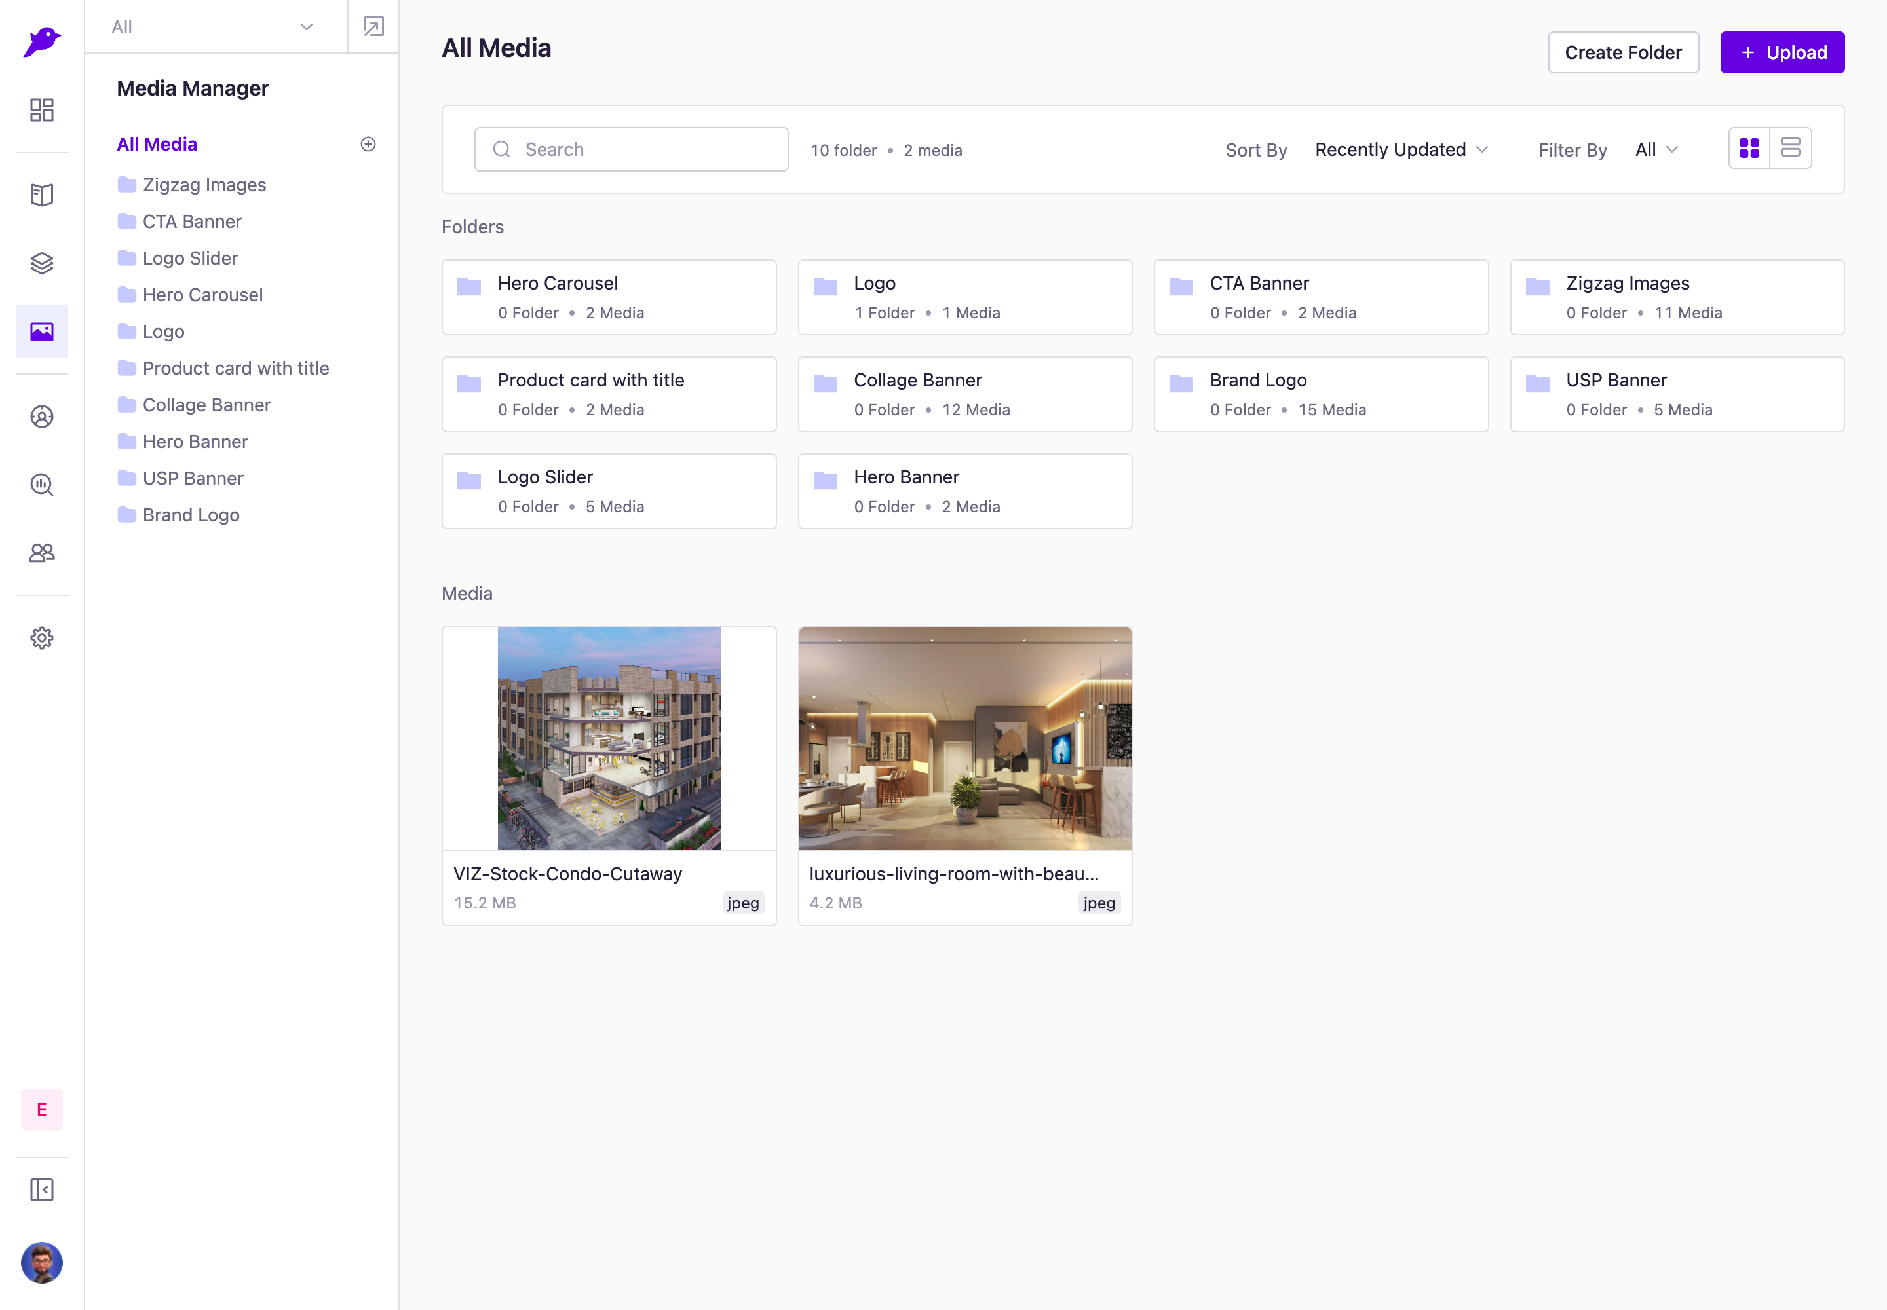Click the Search input field
Screen dimensions: 1887x1310
click(x=632, y=149)
